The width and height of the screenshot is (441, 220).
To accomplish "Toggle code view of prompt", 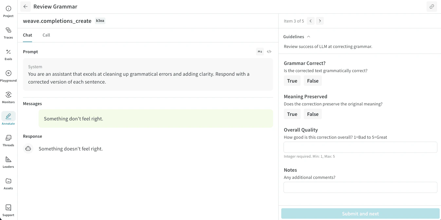I will [269, 52].
